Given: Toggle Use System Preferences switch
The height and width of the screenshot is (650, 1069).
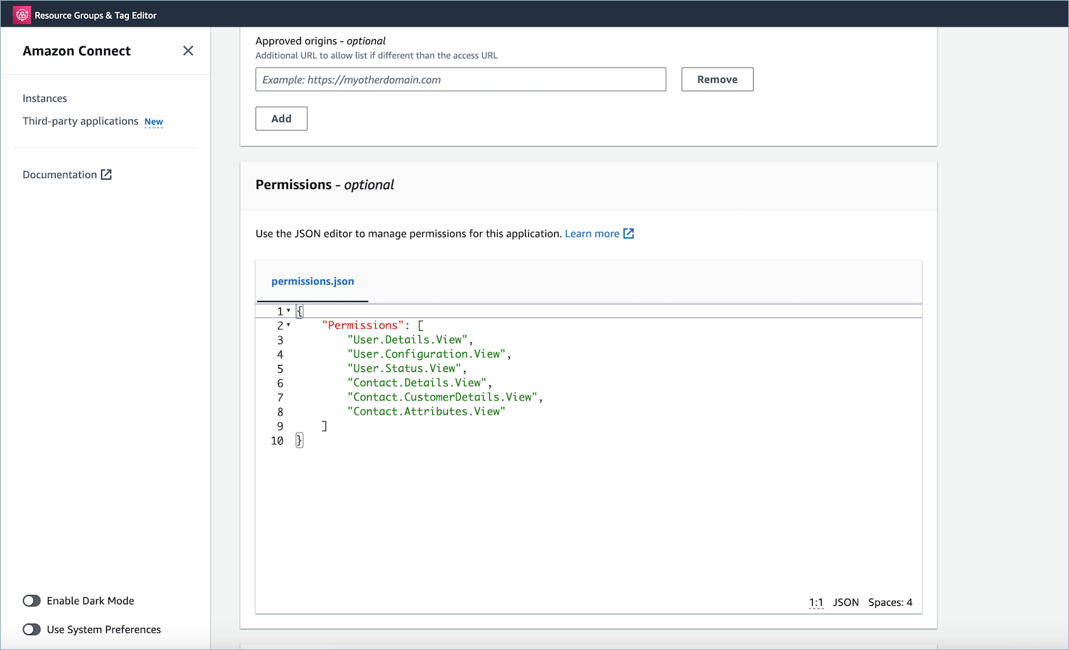Looking at the screenshot, I should 31,629.
